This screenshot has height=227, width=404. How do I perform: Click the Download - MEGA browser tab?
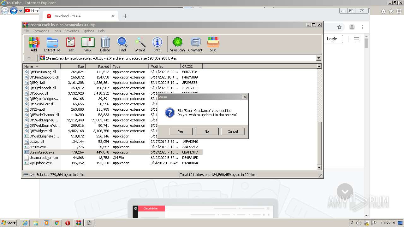[80, 16]
